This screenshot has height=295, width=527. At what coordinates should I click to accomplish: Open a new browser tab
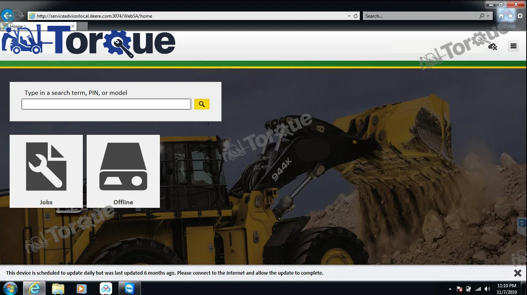coord(82,26)
